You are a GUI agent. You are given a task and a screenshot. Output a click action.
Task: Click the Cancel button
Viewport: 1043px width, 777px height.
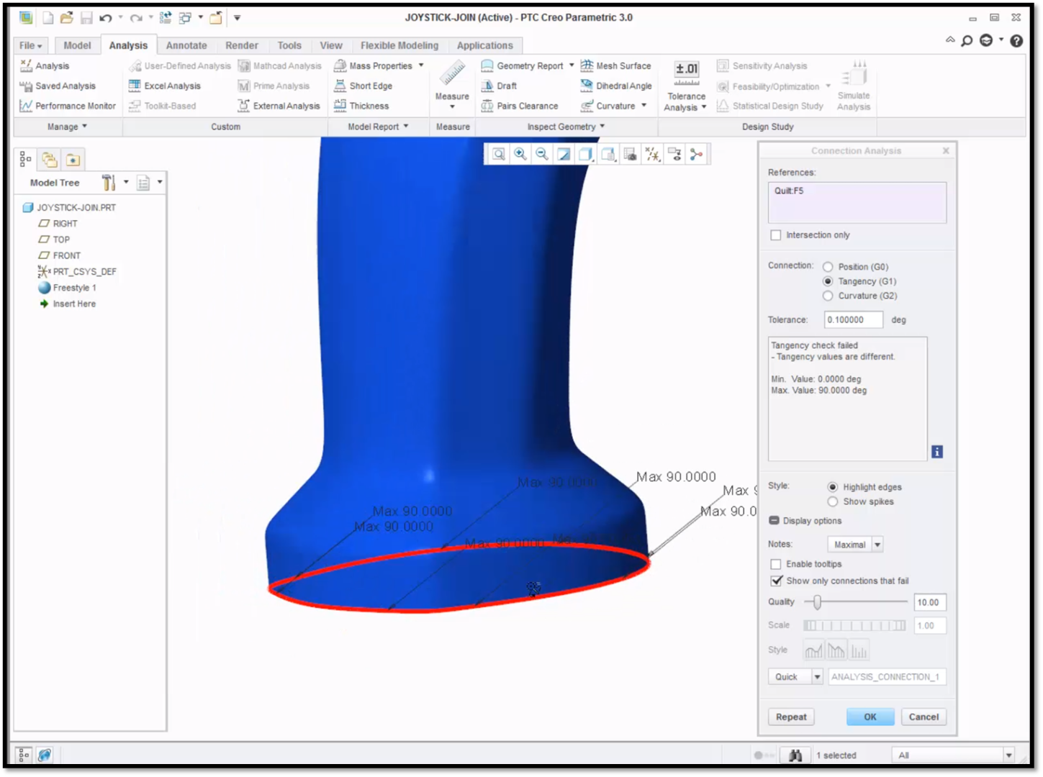tap(924, 717)
